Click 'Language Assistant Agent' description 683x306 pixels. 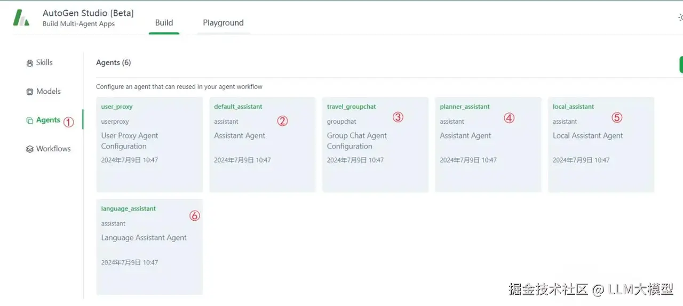point(144,238)
